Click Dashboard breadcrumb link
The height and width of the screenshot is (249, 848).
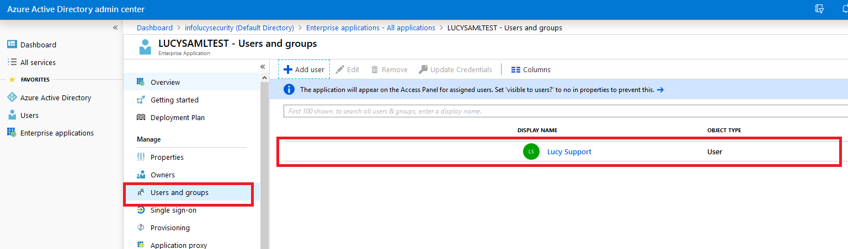tap(154, 28)
